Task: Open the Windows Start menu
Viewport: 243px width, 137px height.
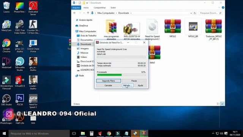Action: (x=4, y=134)
